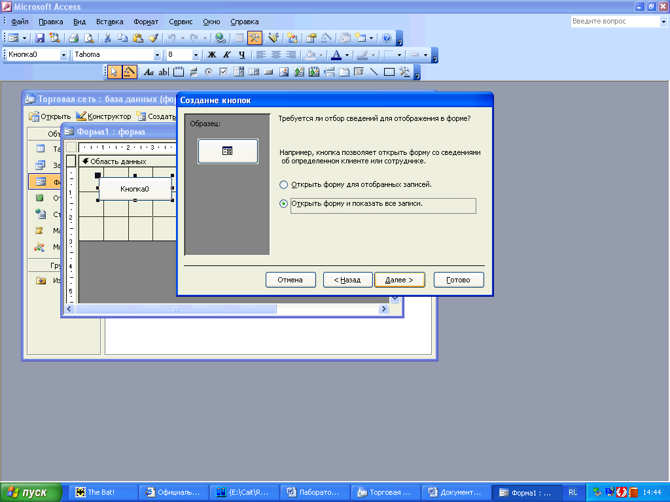Viewport: 670px width, 502px height.
Task: Click the Готово button
Action: (x=459, y=280)
